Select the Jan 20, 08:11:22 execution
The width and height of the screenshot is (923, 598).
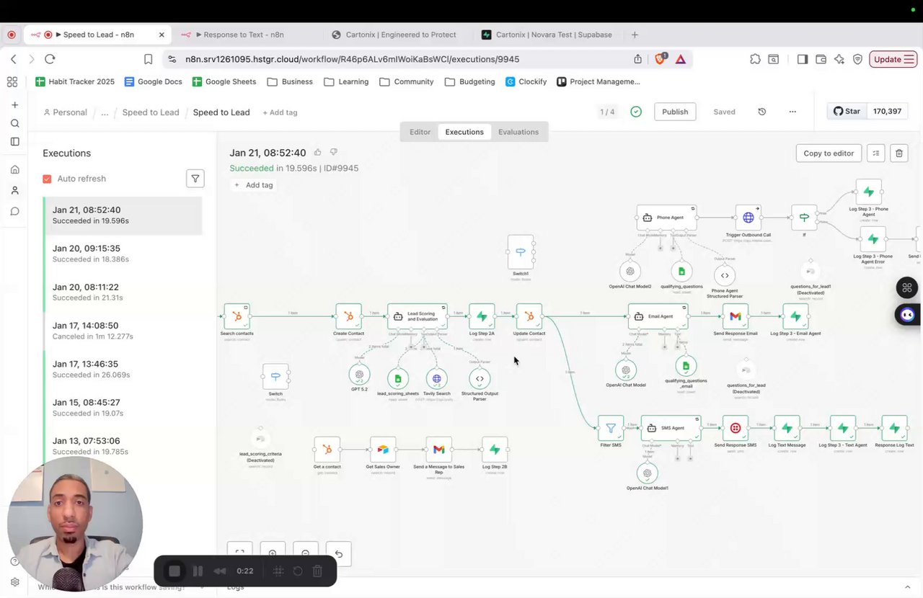click(123, 292)
